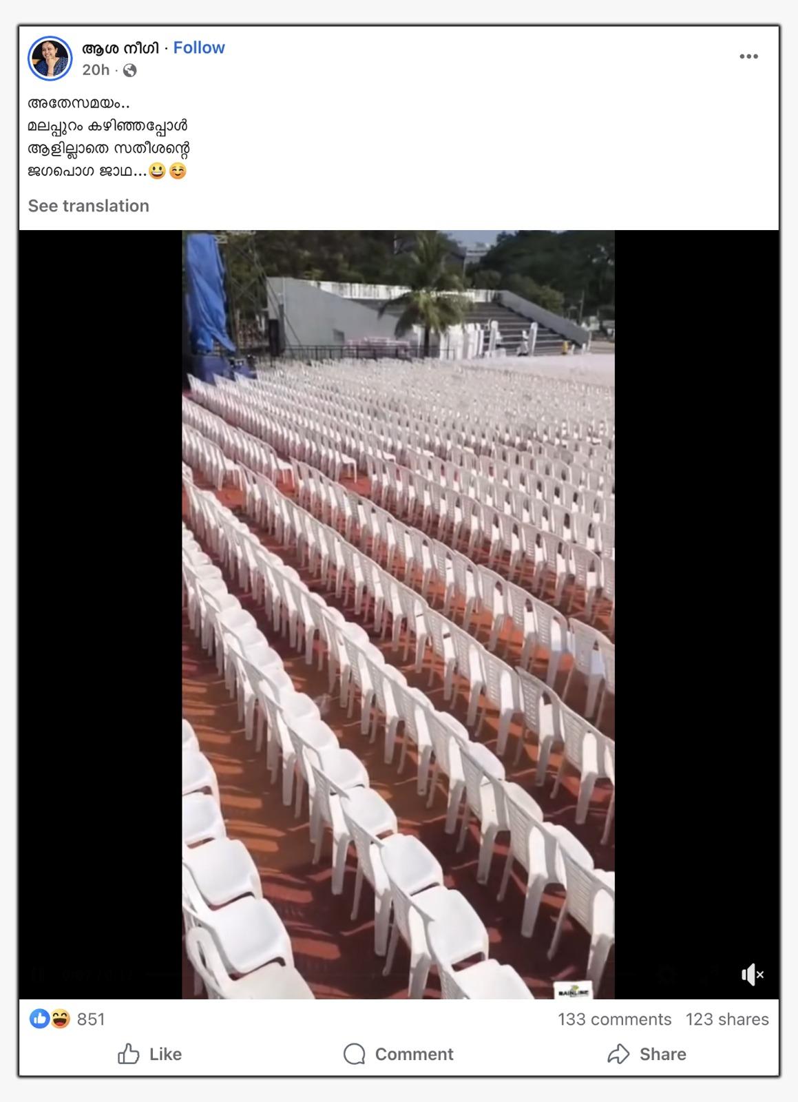
Task: Open the 133 comments link
Action: [x=614, y=1019]
